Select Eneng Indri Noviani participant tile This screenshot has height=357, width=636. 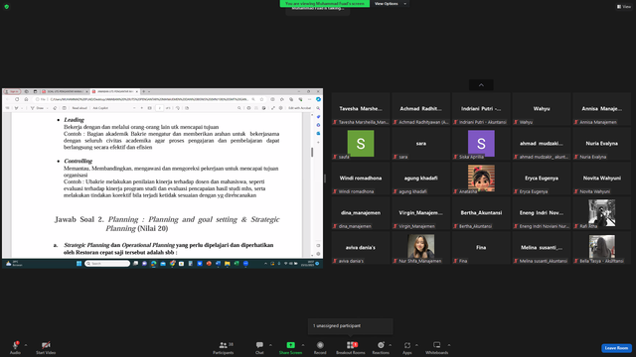(x=541, y=213)
